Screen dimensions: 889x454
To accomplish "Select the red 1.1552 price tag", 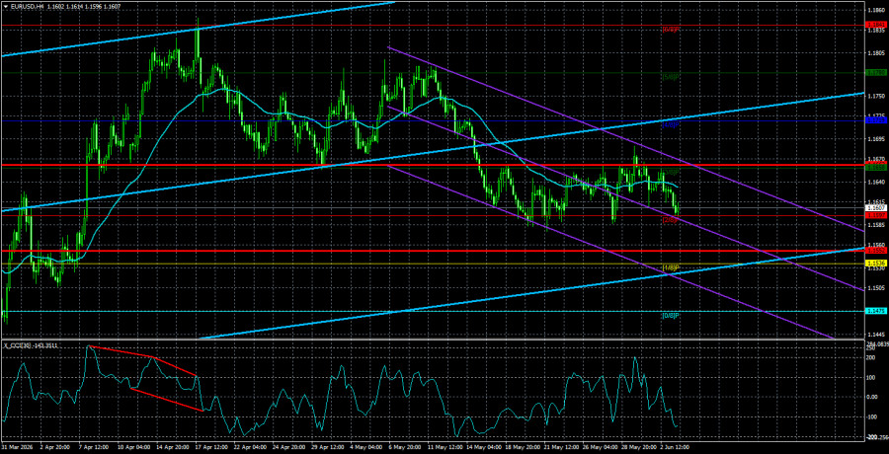I will click(874, 250).
